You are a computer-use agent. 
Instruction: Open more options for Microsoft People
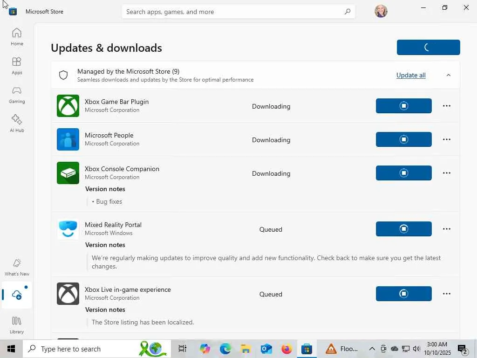click(x=447, y=139)
